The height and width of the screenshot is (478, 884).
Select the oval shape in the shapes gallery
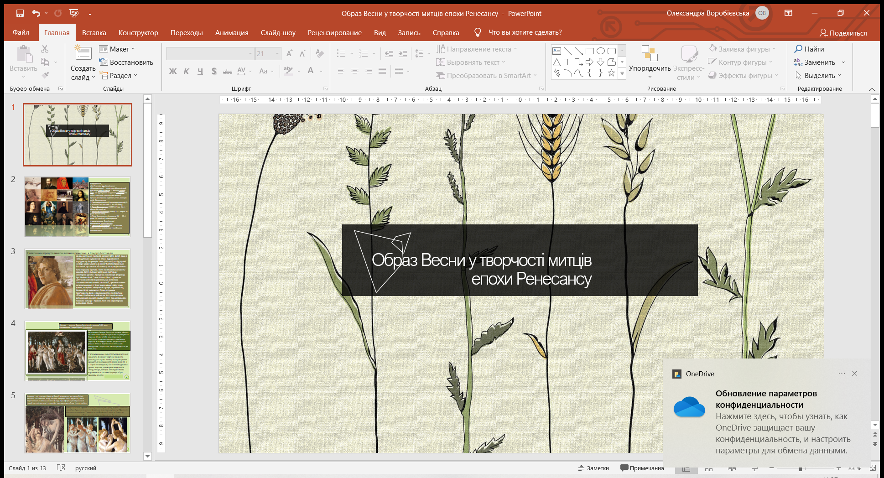600,51
